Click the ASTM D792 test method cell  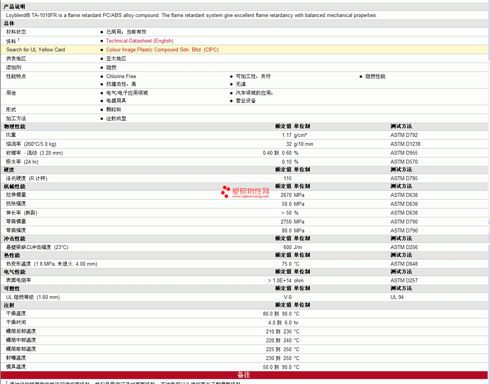(404, 135)
